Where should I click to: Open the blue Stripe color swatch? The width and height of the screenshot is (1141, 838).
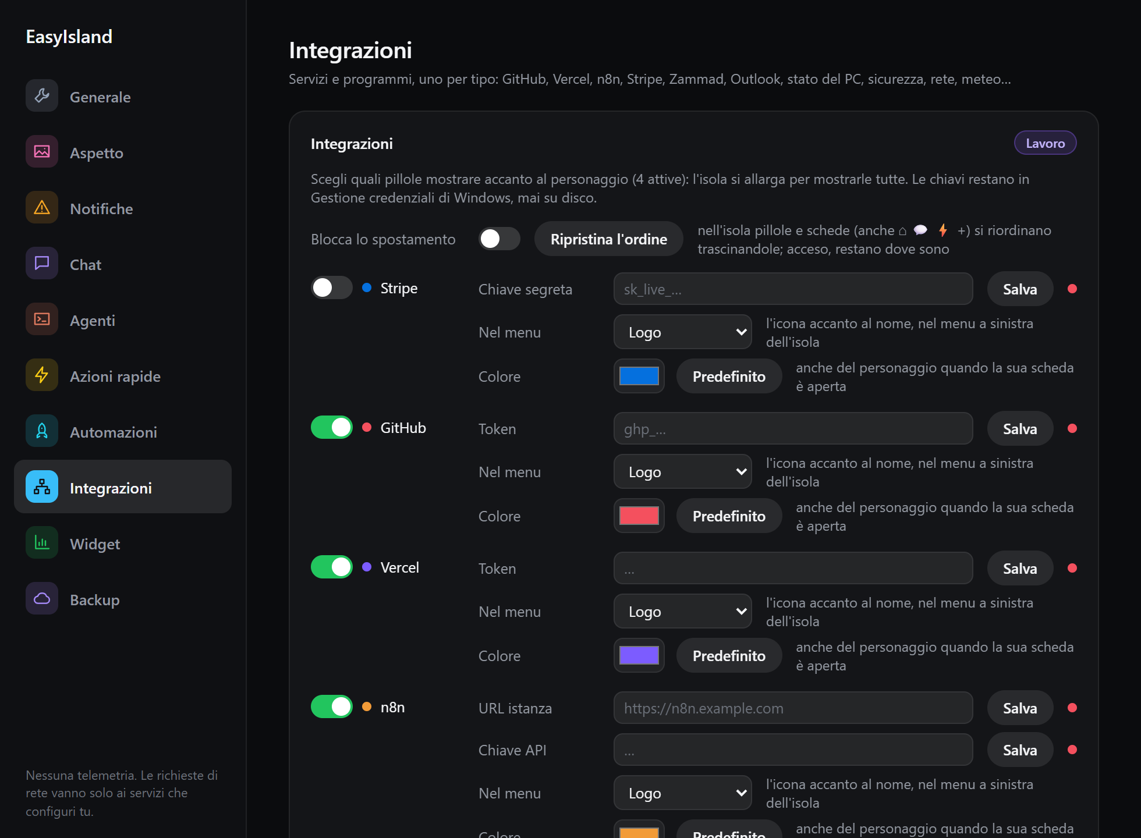639,376
